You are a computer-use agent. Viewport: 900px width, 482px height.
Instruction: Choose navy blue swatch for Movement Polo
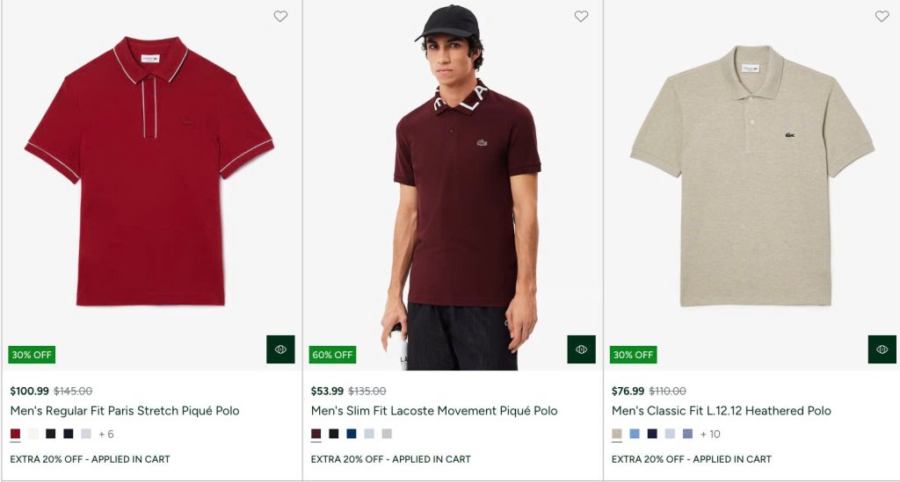pos(352,434)
